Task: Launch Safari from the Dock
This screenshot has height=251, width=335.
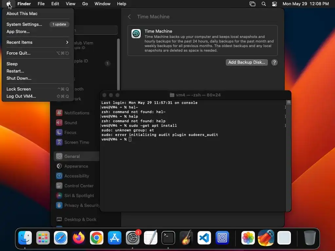Action: [x=61, y=238]
